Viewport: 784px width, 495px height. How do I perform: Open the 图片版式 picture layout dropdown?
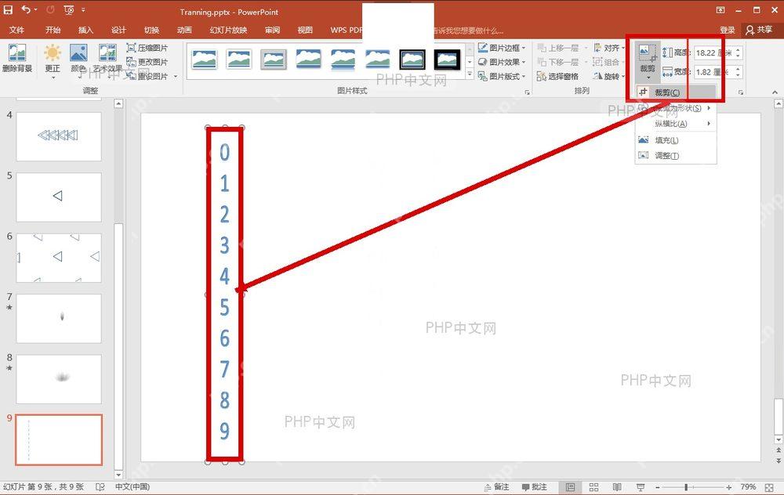[x=502, y=76]
